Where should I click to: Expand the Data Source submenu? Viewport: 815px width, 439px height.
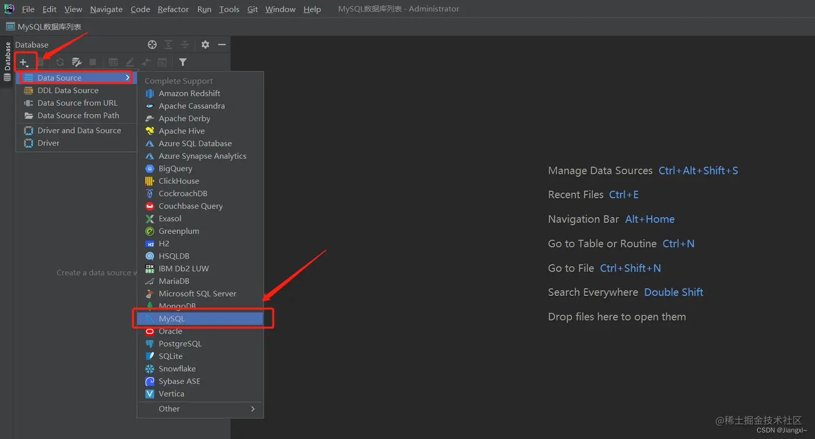click(x=75, y=78)
